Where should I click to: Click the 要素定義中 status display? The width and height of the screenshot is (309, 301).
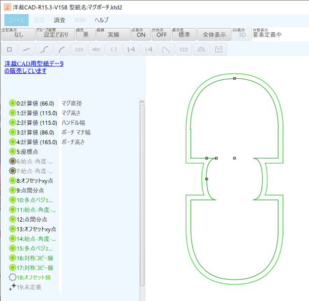267,35
